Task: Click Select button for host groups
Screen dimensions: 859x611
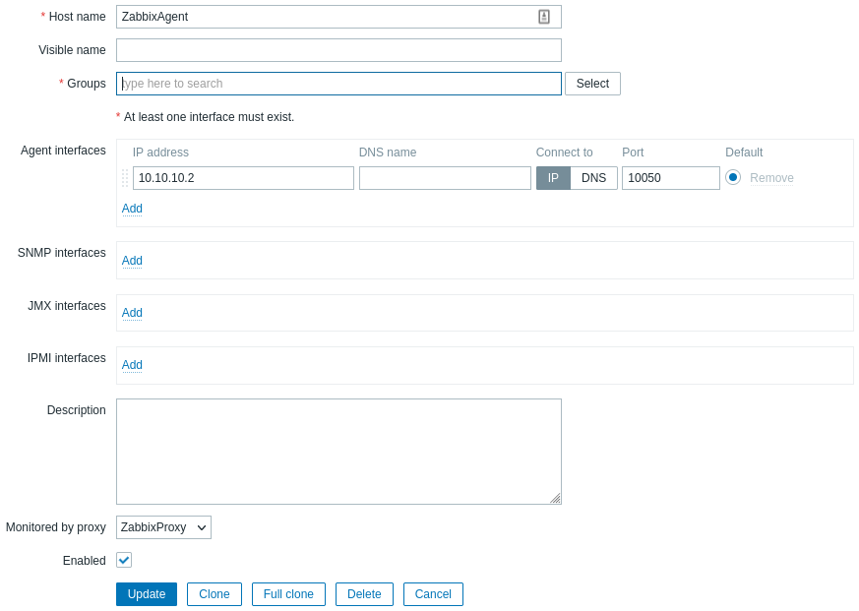Action: pos(592,84)
